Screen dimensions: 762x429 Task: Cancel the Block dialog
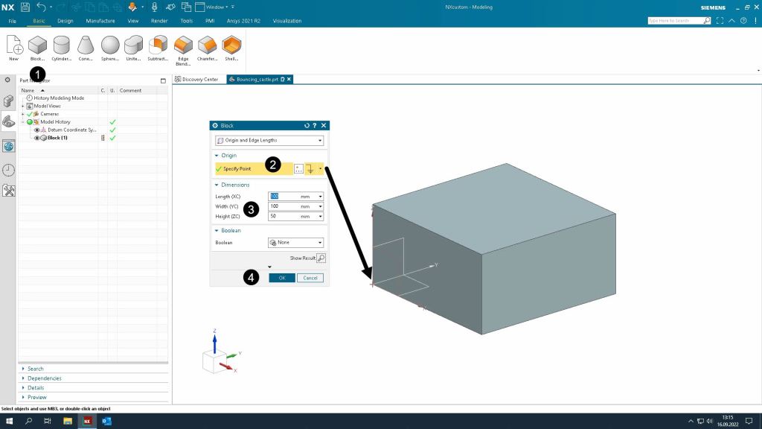pyautogui.click(x=310, y=278)
